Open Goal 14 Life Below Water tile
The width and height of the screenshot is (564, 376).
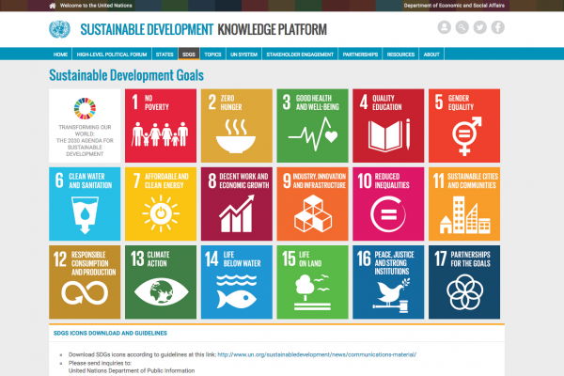tap(237, 282)
